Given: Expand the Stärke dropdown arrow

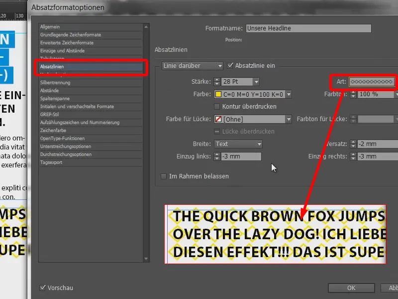Looking at the screenshot, I should tap(256, 82).
